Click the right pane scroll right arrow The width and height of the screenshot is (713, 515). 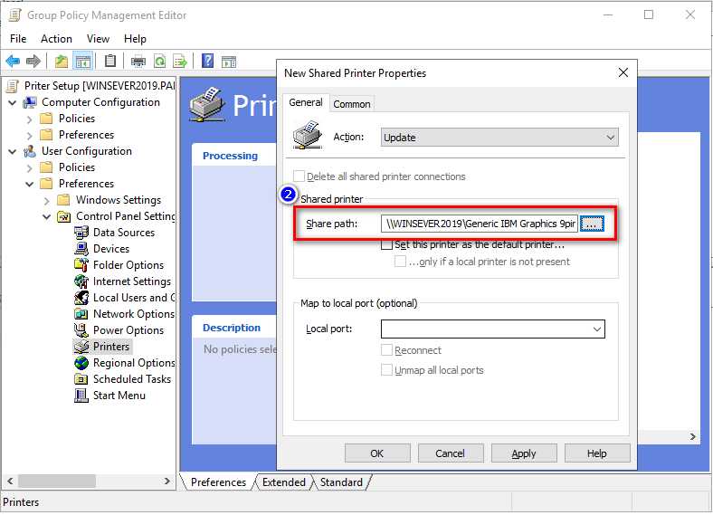[x=692, y=437]
